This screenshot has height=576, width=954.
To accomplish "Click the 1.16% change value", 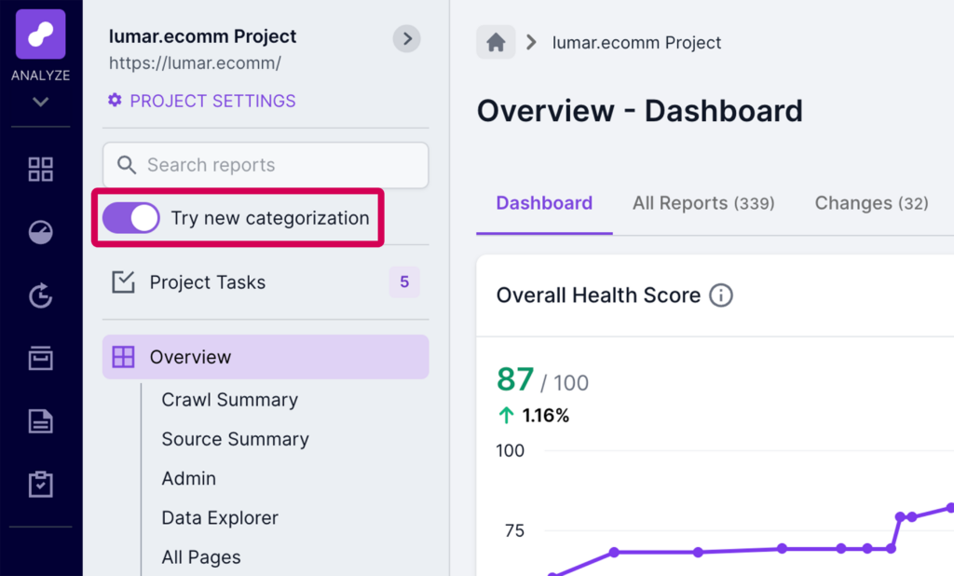I will coord(546,416).
